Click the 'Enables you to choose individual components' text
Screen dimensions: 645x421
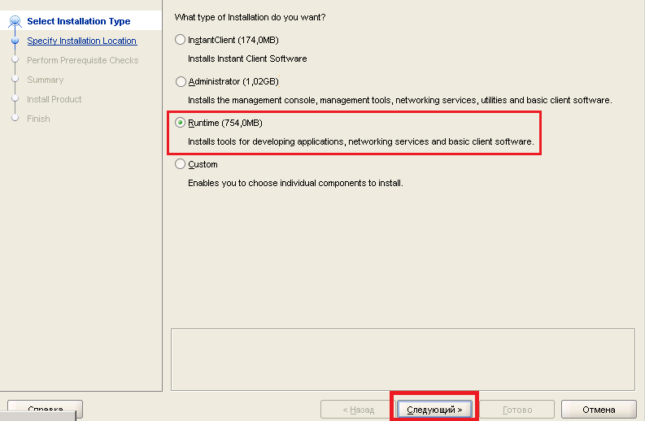click(295, 183)
